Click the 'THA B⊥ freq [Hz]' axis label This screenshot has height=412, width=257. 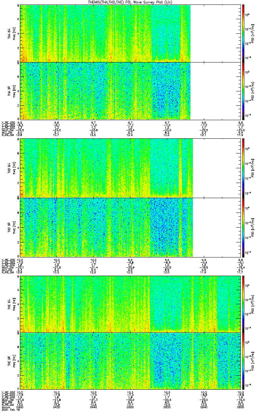click(x=12, y=33)
